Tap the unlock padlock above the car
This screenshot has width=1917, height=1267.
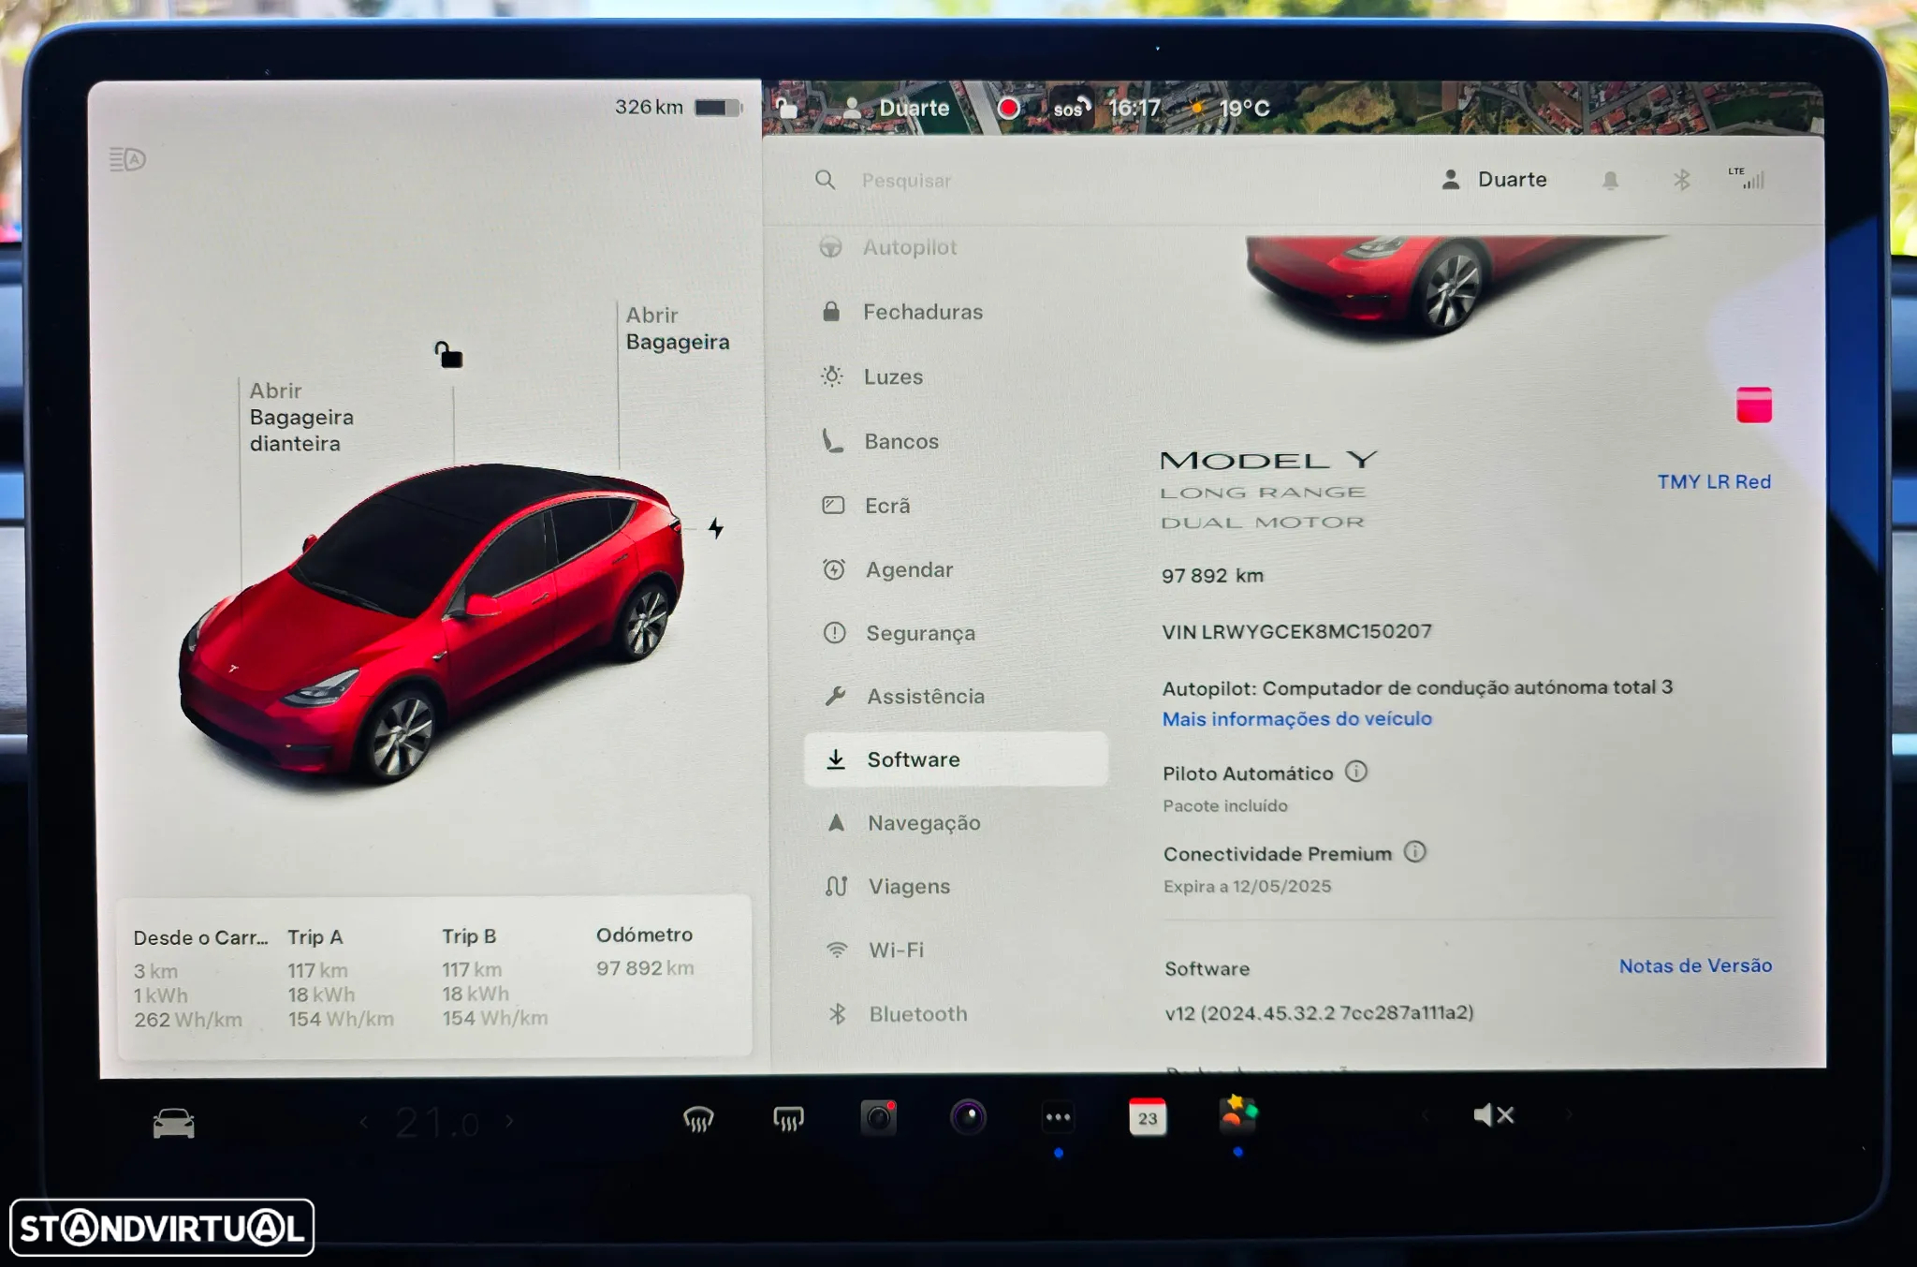pyautogui.click(x=448, y=354)
